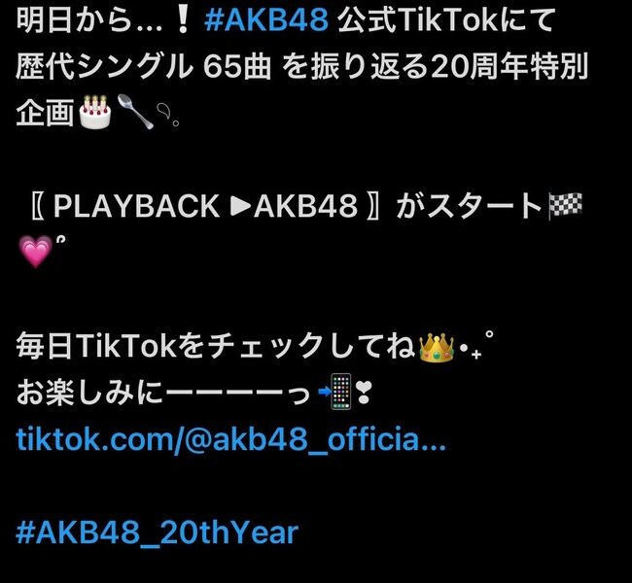Open the #AKB48 hashtag link
Viewport: 632px width, 583px height.
[266, 19]
